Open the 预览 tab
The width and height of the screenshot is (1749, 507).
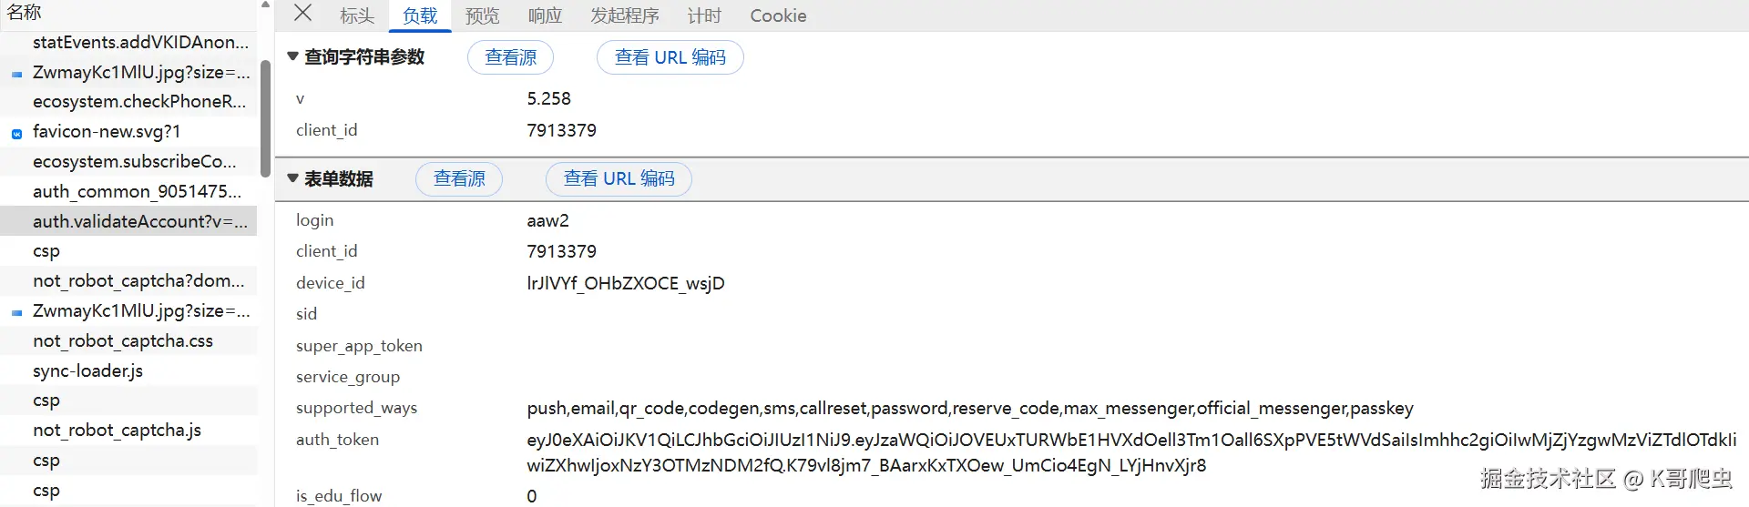(x=482, y=15)
